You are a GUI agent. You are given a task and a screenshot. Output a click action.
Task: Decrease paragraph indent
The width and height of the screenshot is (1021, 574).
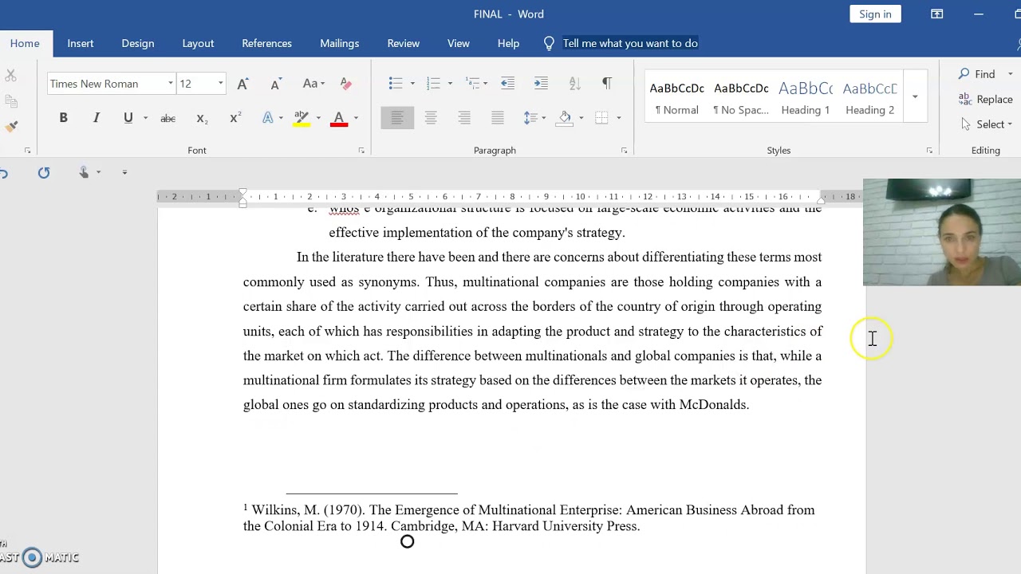(x=507, y=83)
